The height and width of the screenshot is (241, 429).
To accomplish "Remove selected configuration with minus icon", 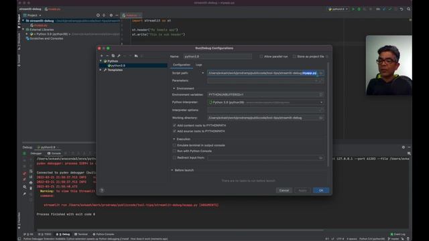I will point(107,56).
